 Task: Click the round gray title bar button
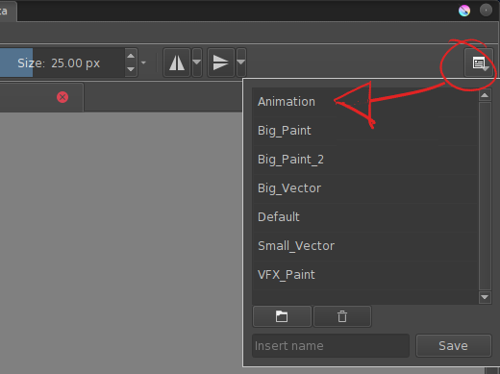pyautogui.click(x=486, y=11)
